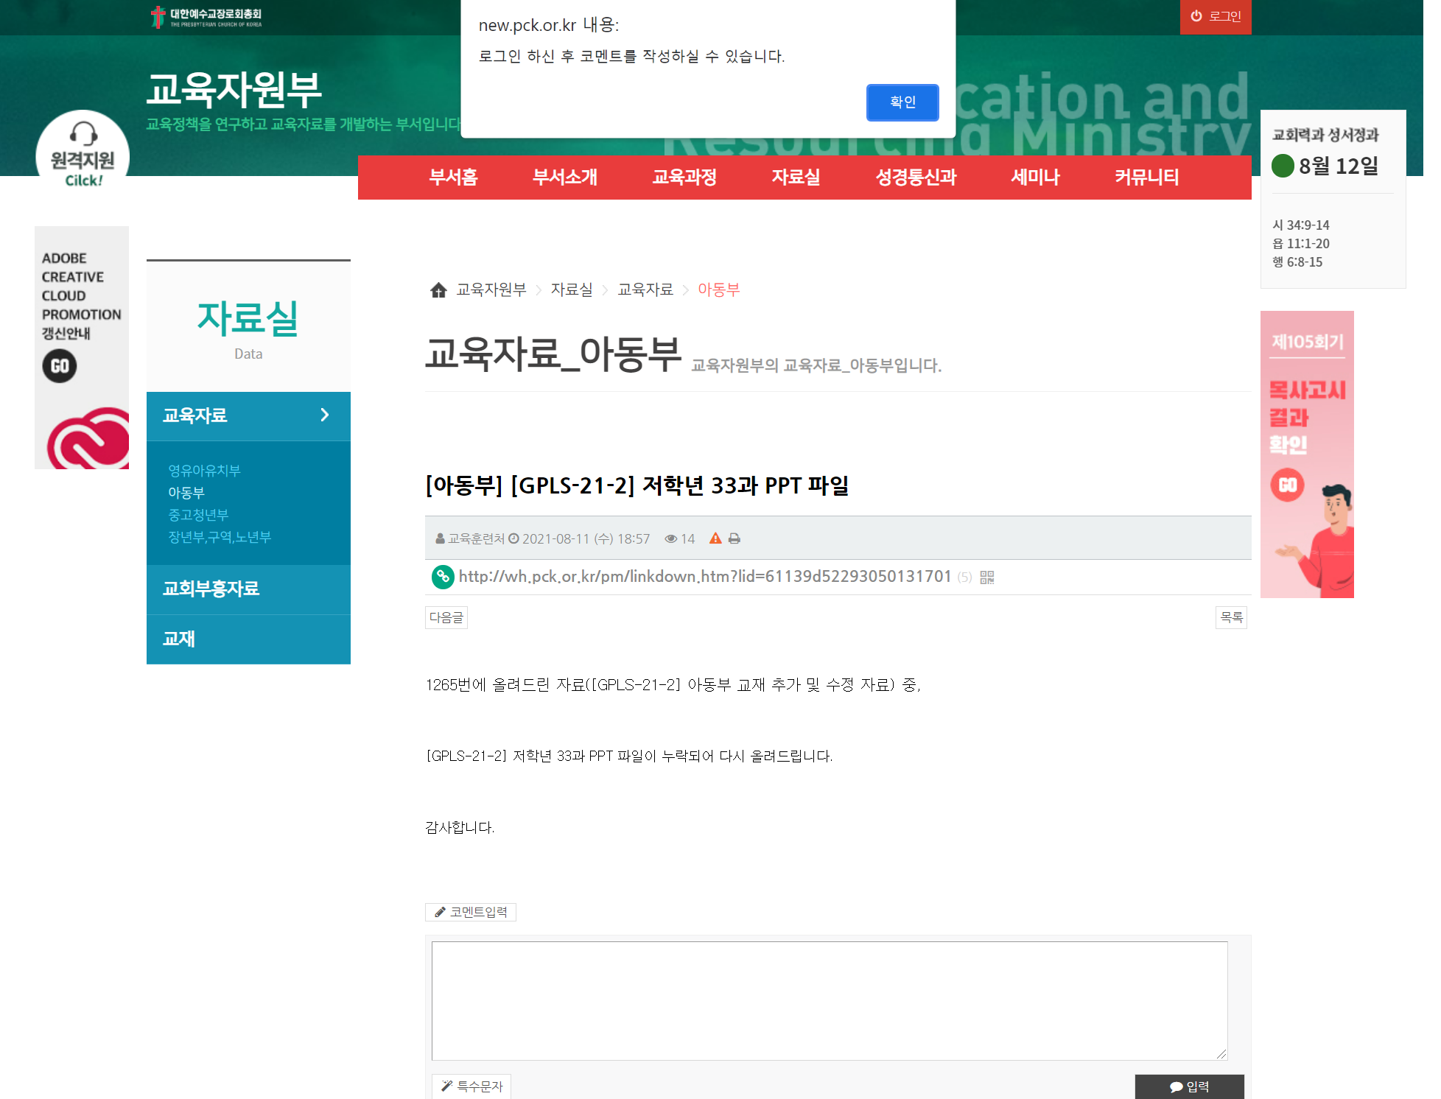Click the 다음글 button
This screenshot has width=1441, height=1099.
click(x=446, y=617)
